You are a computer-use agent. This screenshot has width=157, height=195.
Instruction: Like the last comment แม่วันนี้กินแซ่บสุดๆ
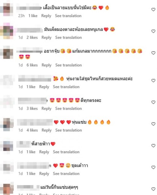[x=153, y=189]
